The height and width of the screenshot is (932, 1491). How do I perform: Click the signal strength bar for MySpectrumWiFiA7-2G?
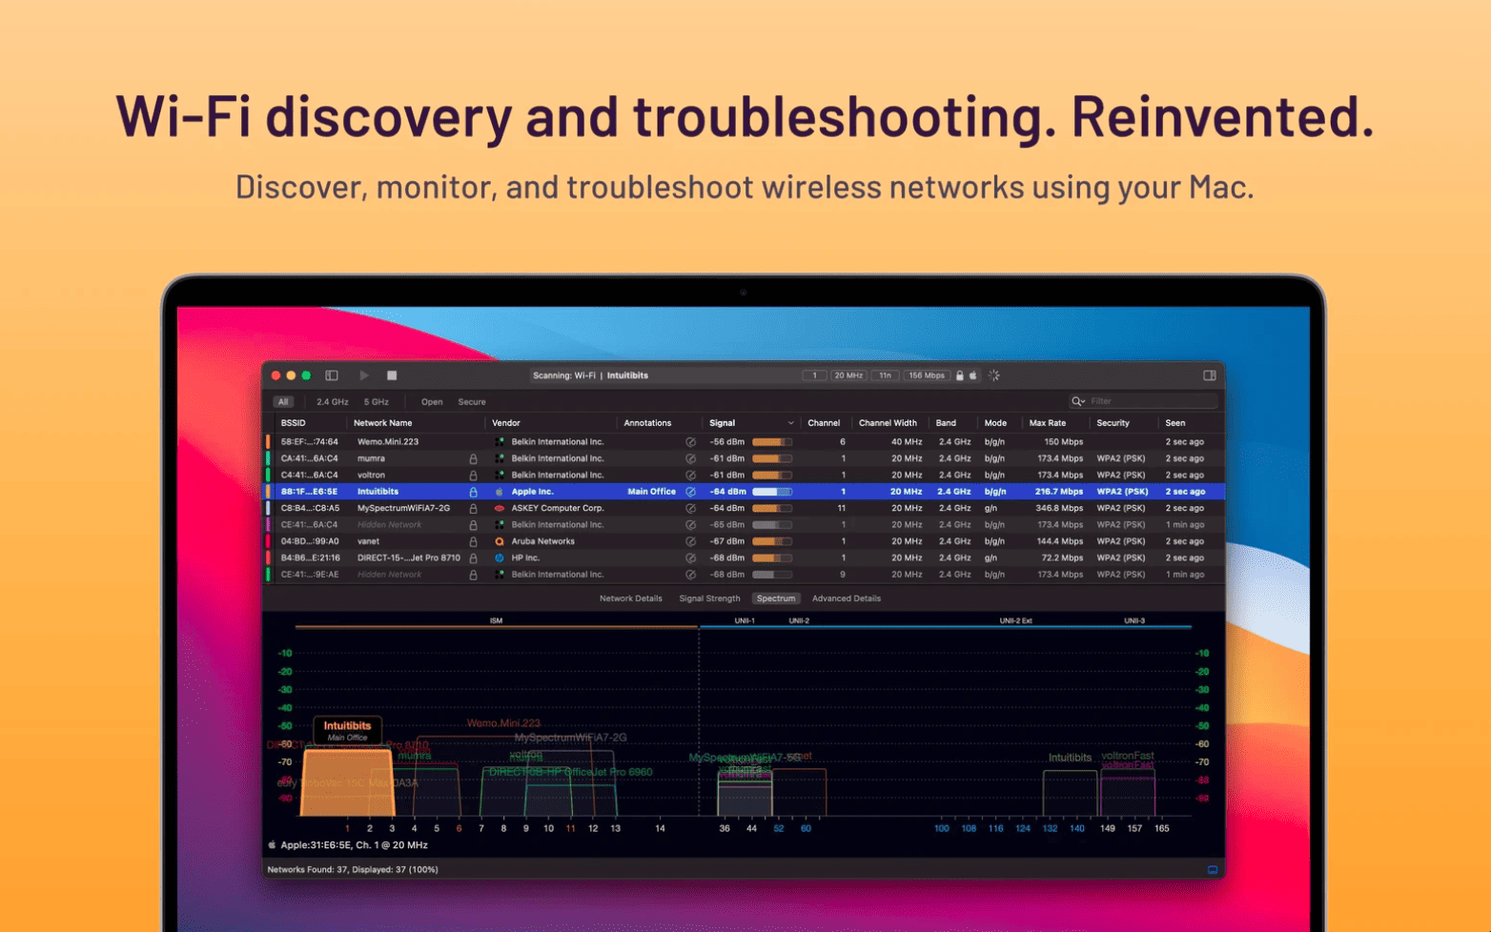pyautogui.click(x=772, y=508)
